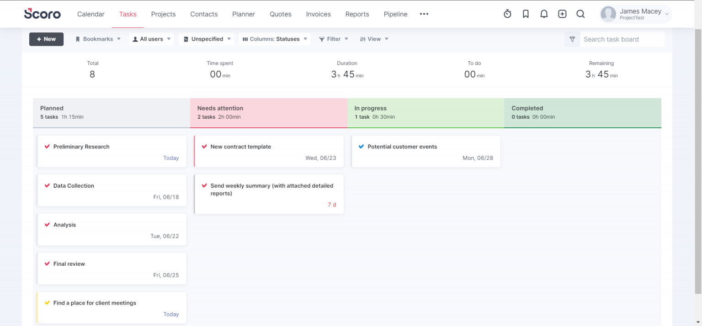This screenshot has width=702, height=326.
Task: Click the Today due date on Preliminary Research
Action: pyautogui.click(x=171, y=158)
